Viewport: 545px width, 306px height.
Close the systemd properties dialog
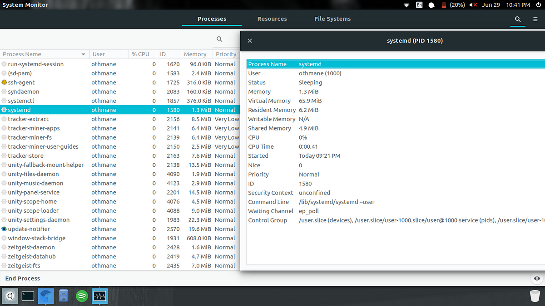pyautogui.click(x=249, y=41)
